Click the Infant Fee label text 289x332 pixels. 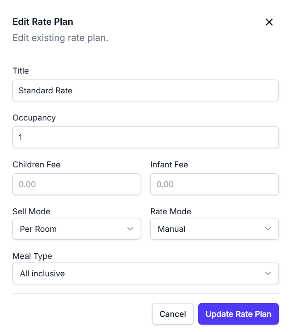pyautogui.click(x=169, y=165)
